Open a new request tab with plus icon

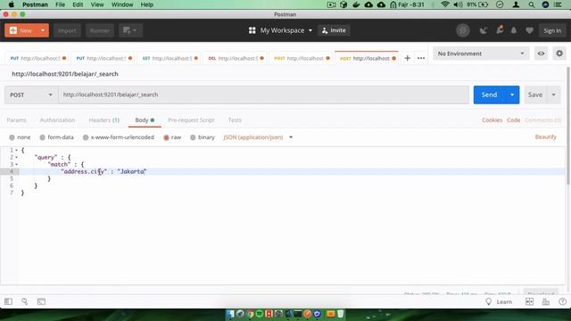(408, 58)
